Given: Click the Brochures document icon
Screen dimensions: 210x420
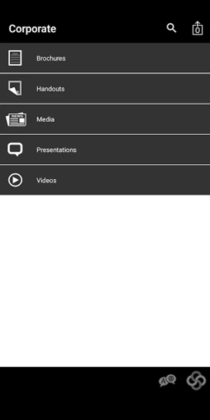Looking at the screenshot, I should 15,58.
